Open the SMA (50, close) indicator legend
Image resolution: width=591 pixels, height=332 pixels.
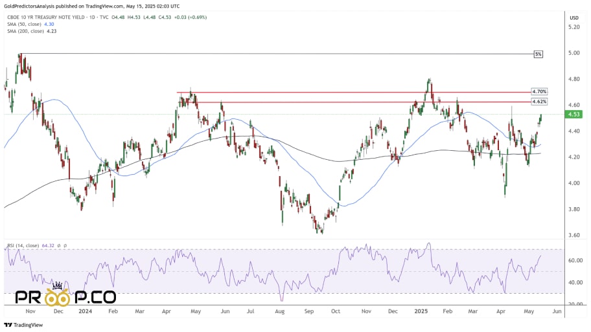[24, 24]
